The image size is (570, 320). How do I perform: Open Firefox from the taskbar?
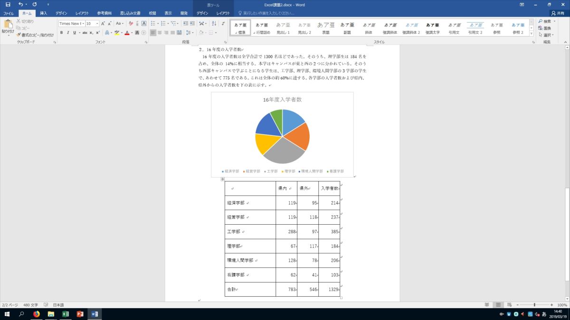click(36, 314)
